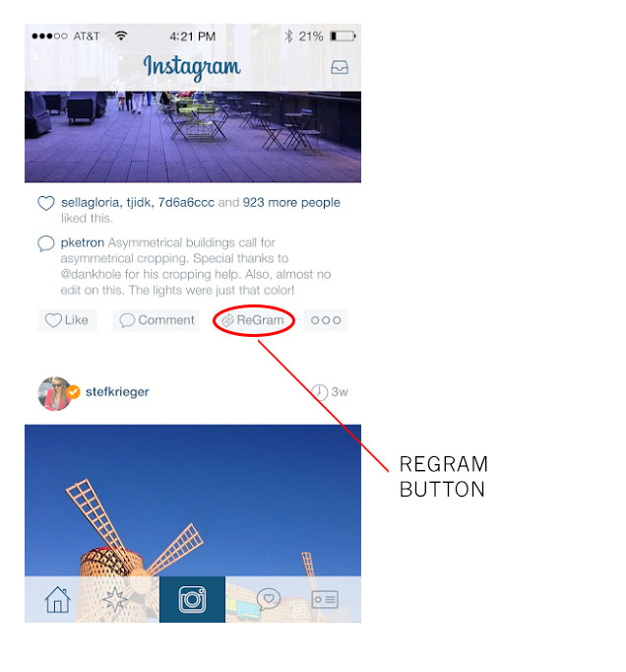The width and height of the screenshot is (626, 672).
Task: Open pketron's profile from the caption
Action: (83, 243)
